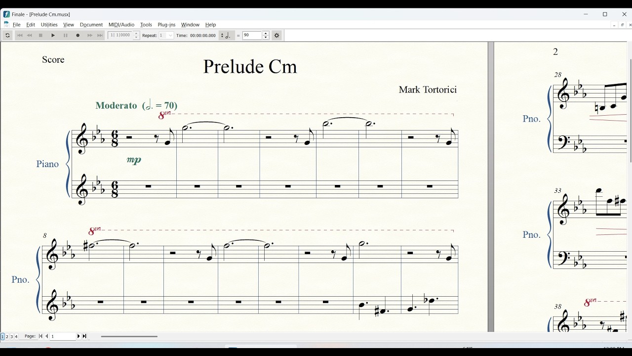Click measure number 38 on page 2
This screenshot has height=356, width=632.
558,307
